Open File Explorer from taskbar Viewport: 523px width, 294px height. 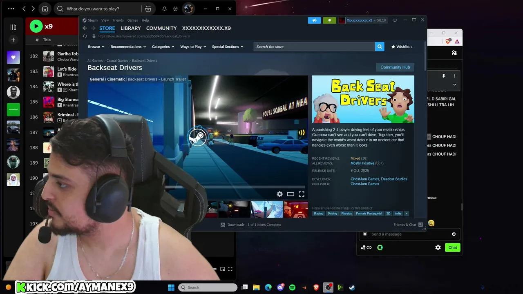click(x=256, y=287)
